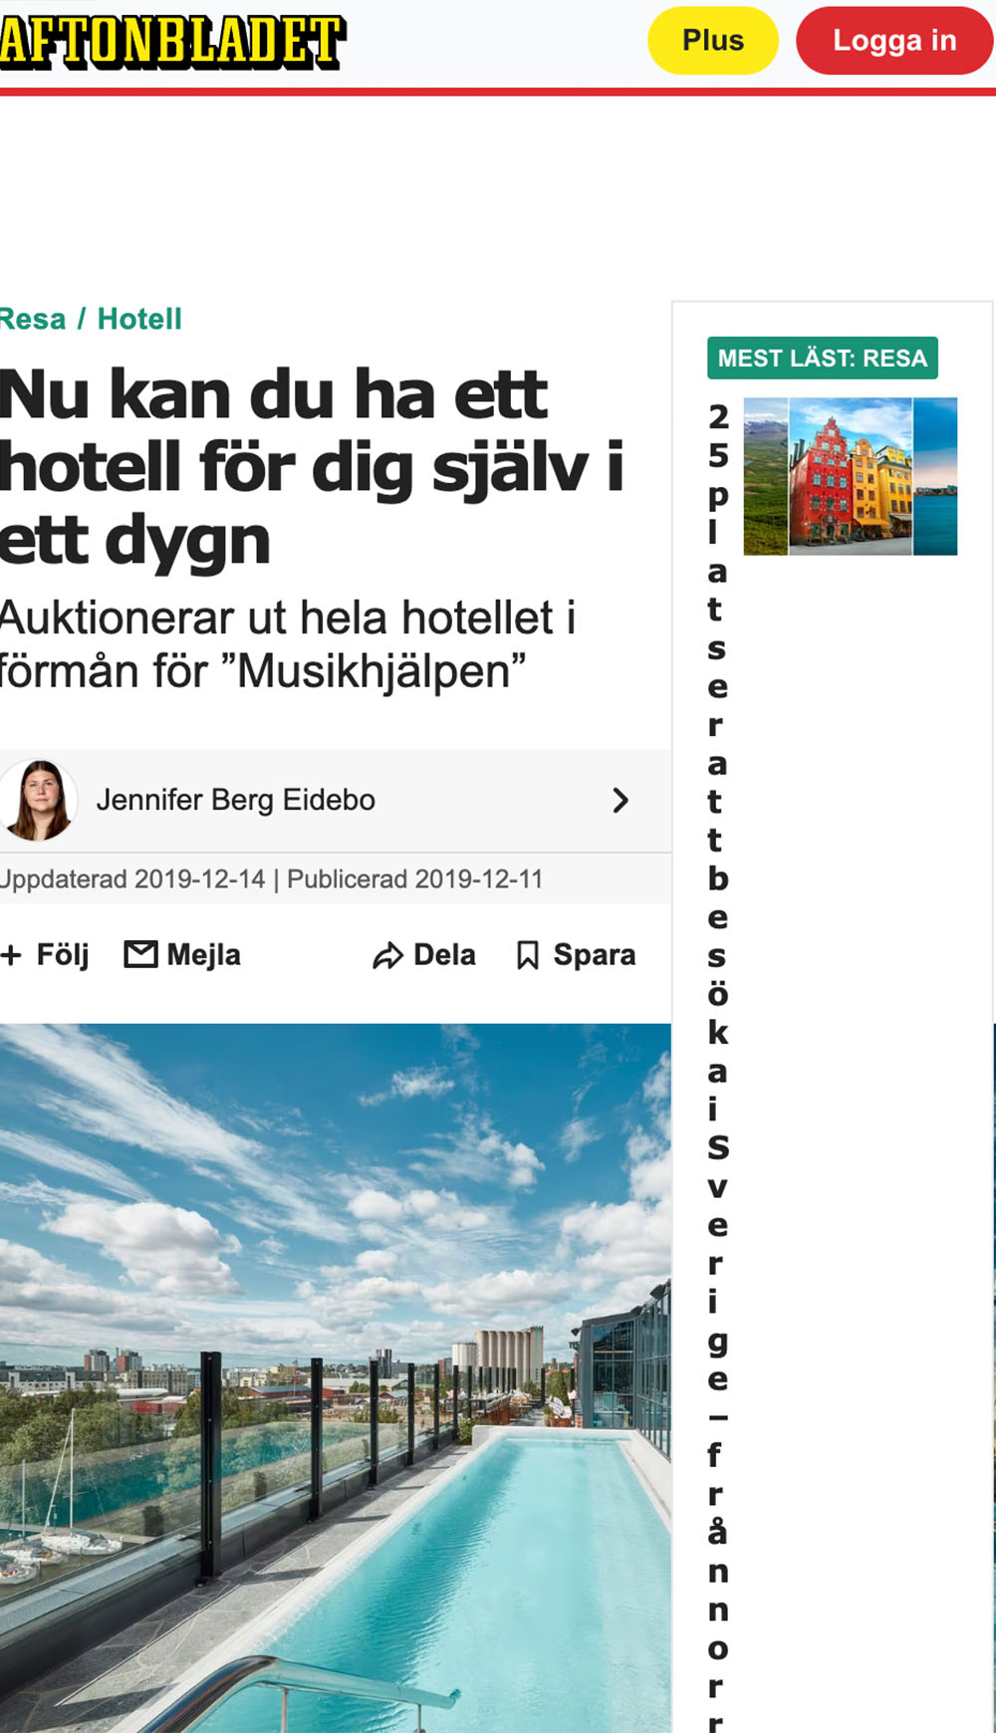This screenshot has height=1733, width=996.
Task: Click the rooftop pool hotel photo
Action: tap(335, 1378)
